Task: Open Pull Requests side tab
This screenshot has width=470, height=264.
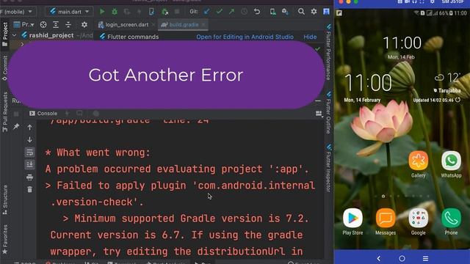Action: 5,111
